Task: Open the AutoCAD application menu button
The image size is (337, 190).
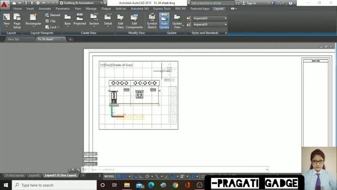Action: point(4,5)
